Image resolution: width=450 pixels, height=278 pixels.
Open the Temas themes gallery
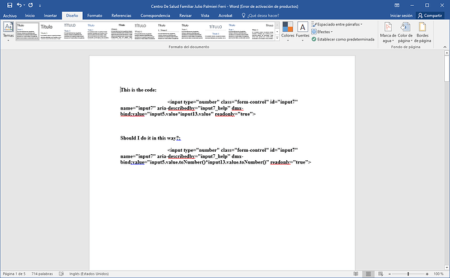click(x=8, y=32)
